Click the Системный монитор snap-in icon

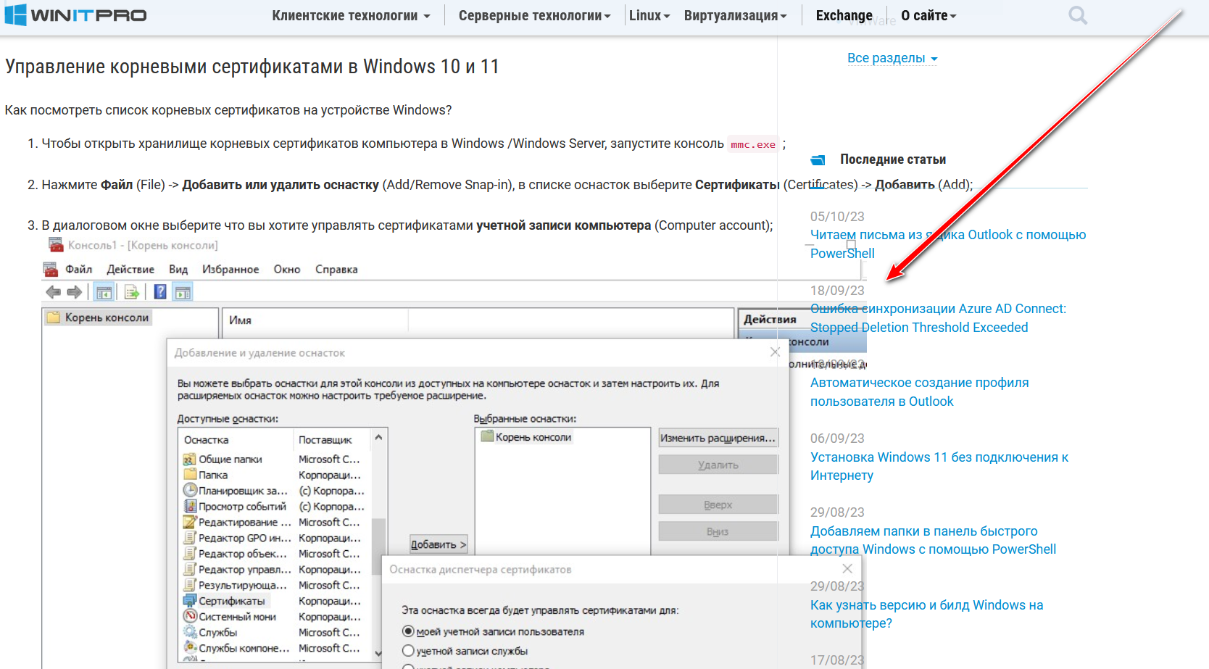[190, 617]
